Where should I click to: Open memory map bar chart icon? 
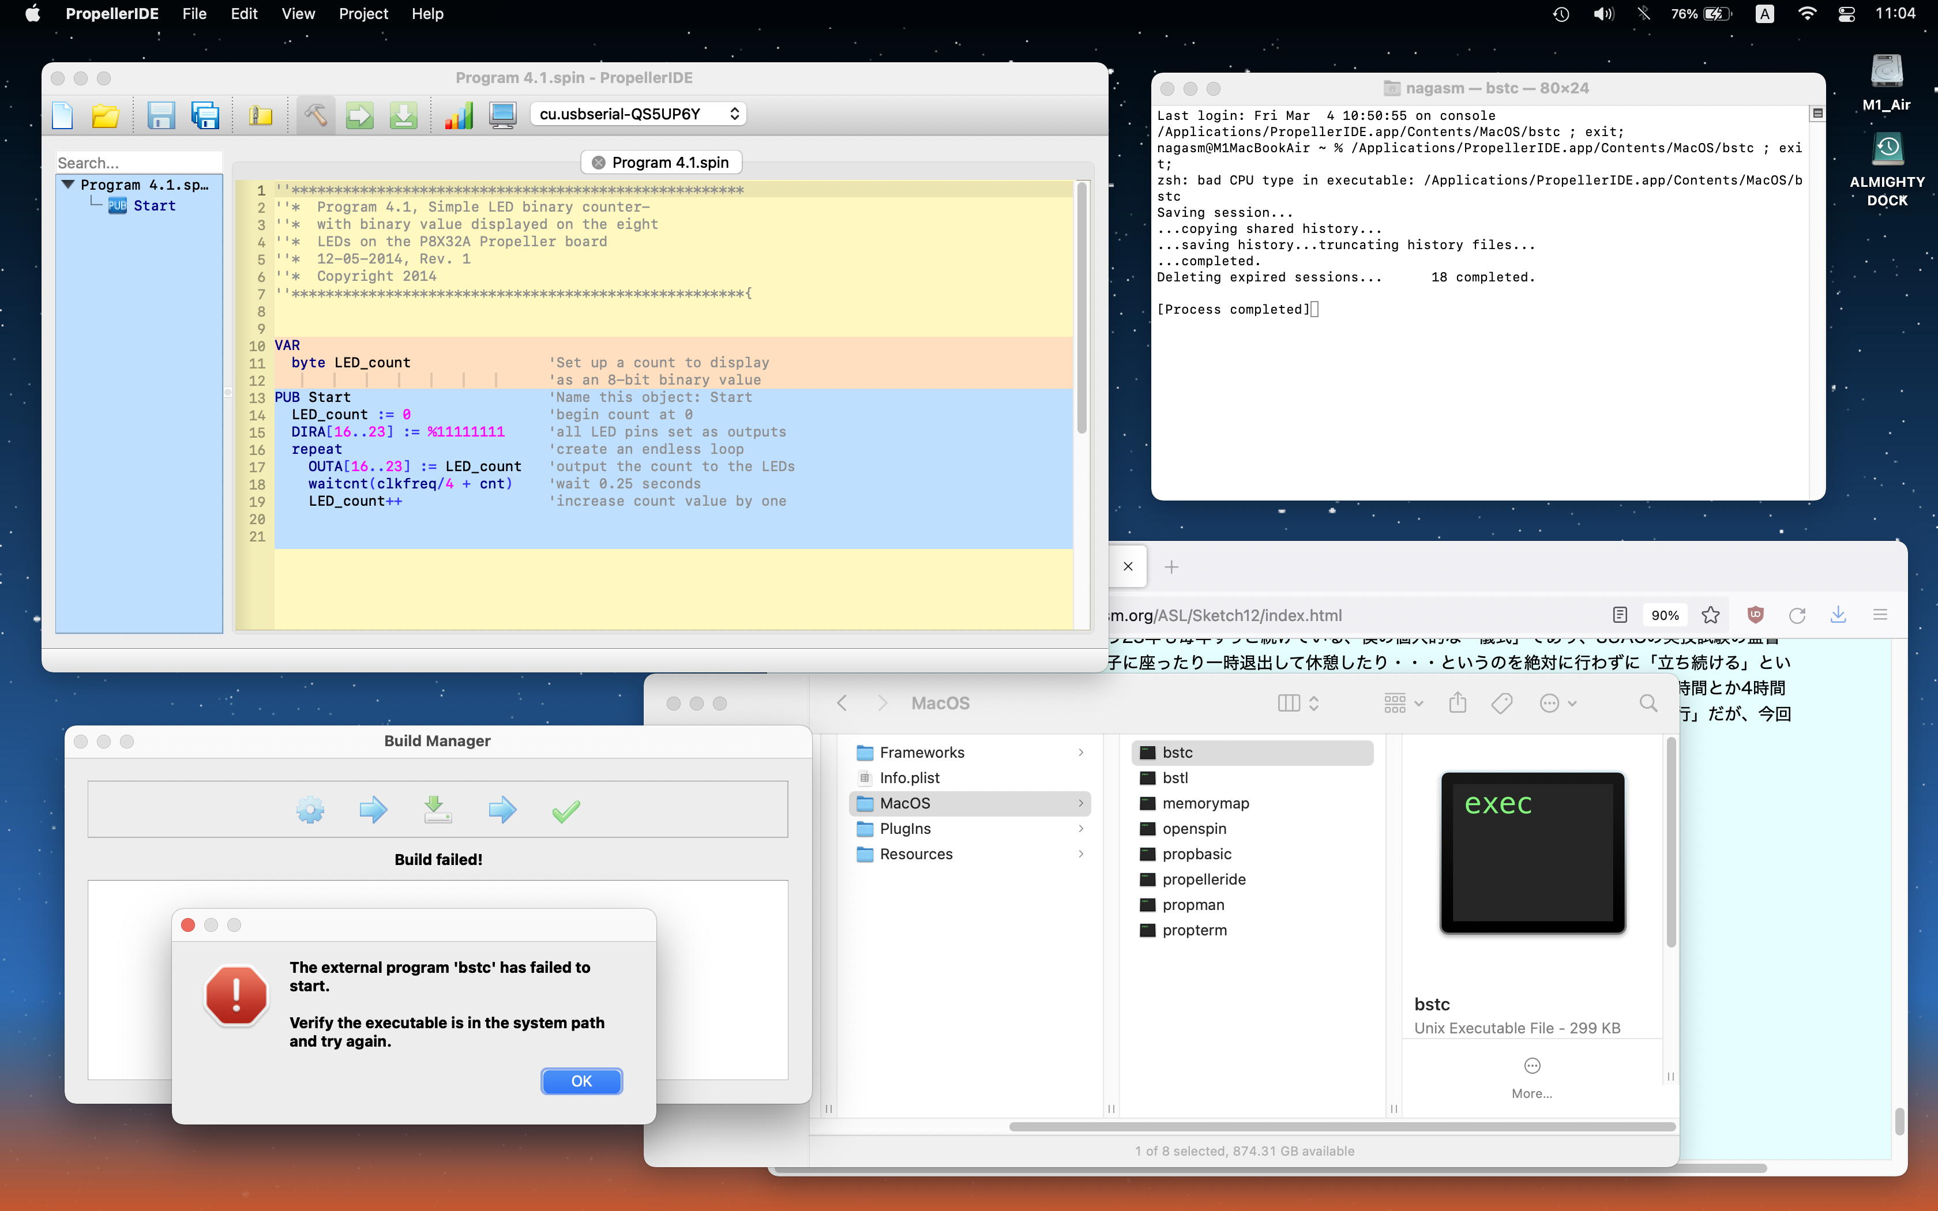pos(459,115)
